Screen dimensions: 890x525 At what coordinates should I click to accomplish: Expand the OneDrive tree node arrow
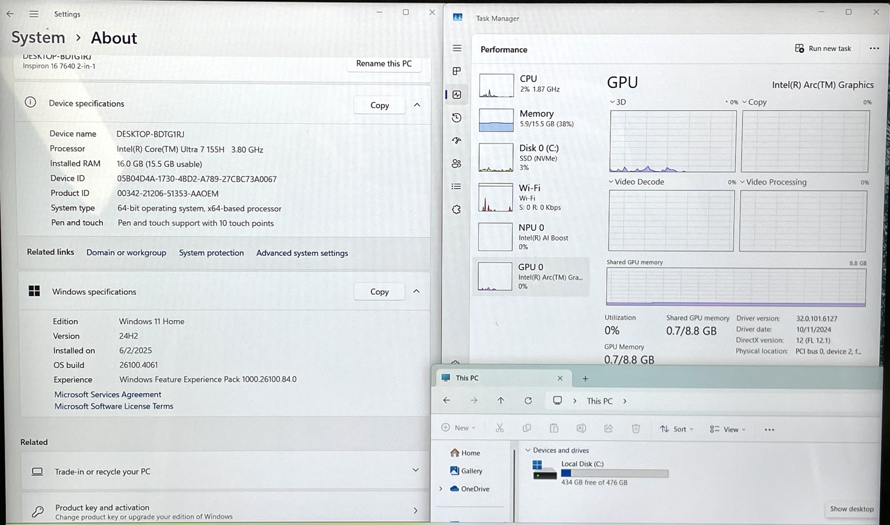point(441,489)
